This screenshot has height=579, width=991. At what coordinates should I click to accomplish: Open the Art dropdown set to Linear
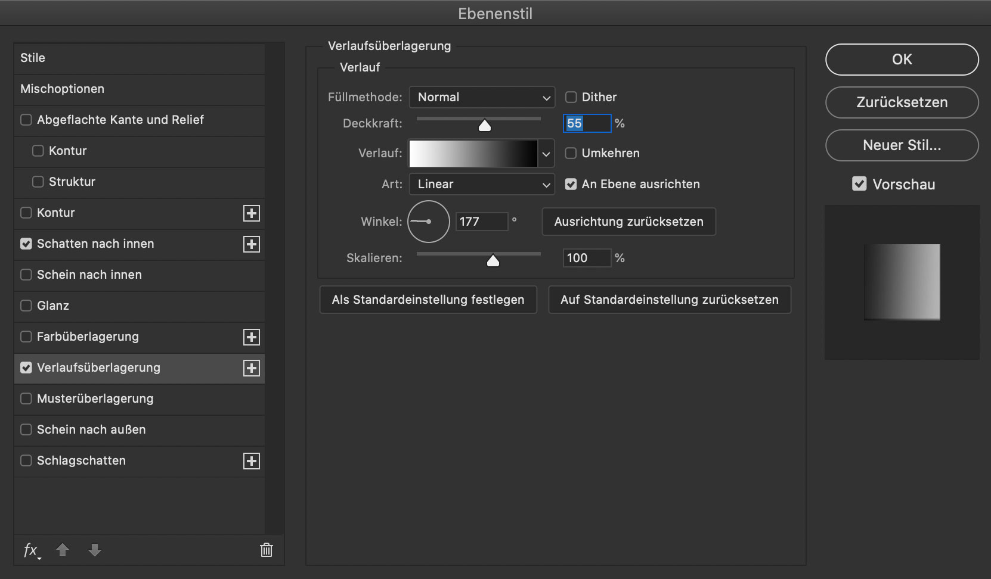click(482, 184)
